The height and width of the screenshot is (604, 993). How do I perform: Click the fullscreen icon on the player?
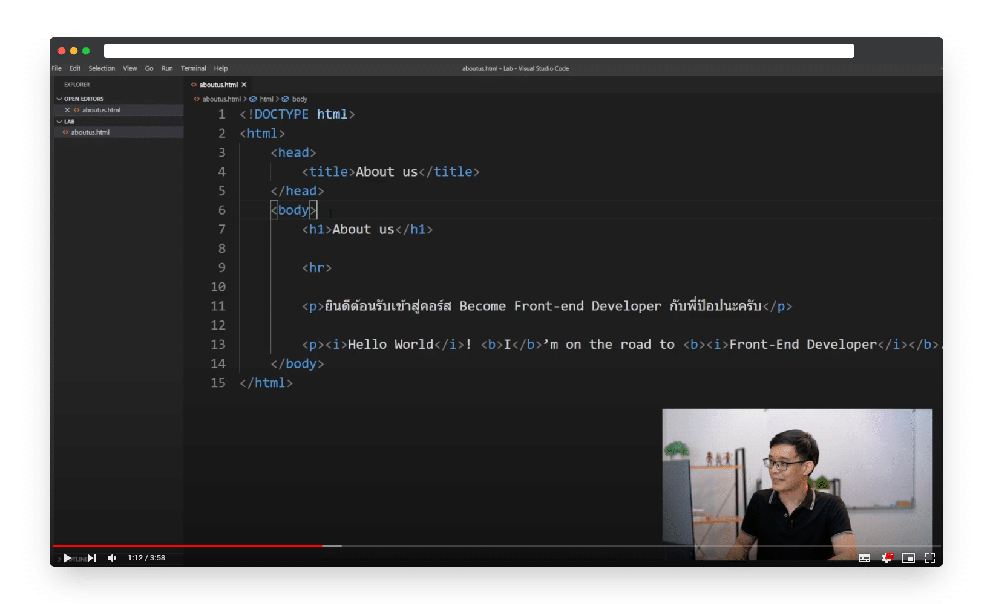[930, 558]
